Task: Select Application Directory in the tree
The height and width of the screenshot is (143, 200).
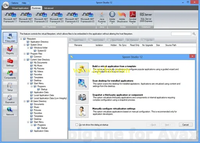Action: (39, 42)
